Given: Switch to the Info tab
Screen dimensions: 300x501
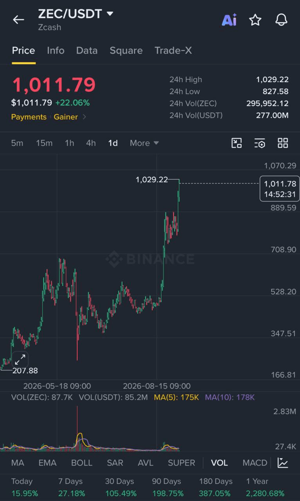Looking at the screenshot, I should [56, 50].
